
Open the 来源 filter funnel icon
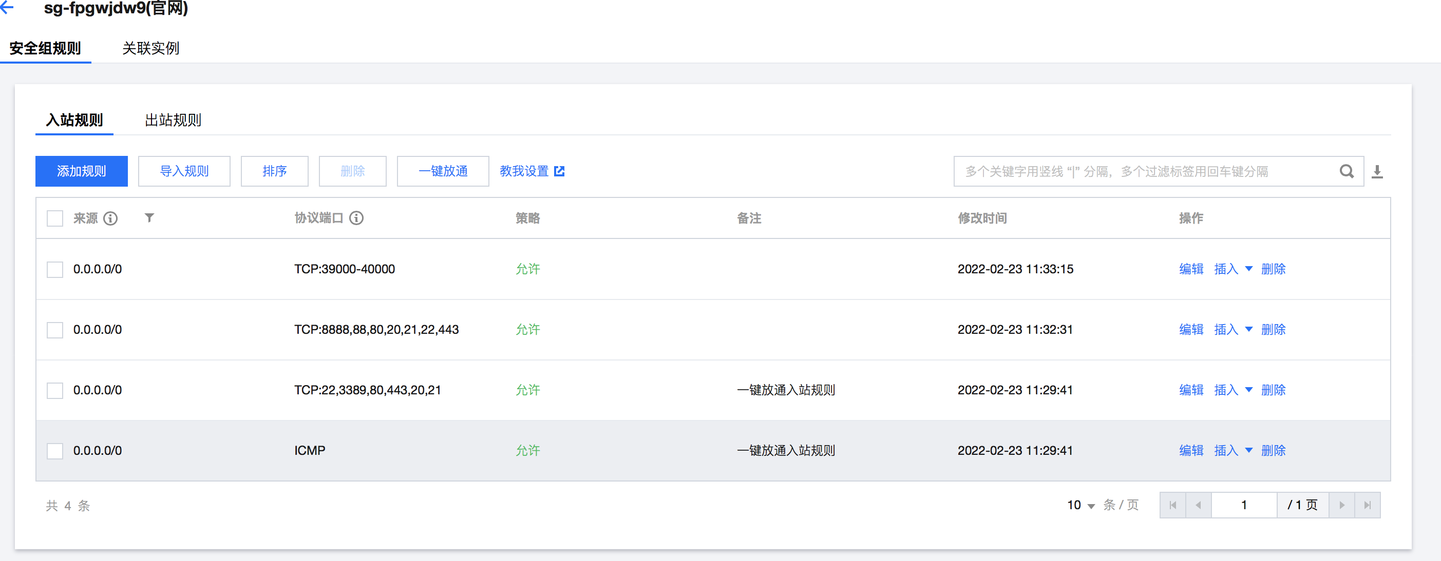point(149,217)
